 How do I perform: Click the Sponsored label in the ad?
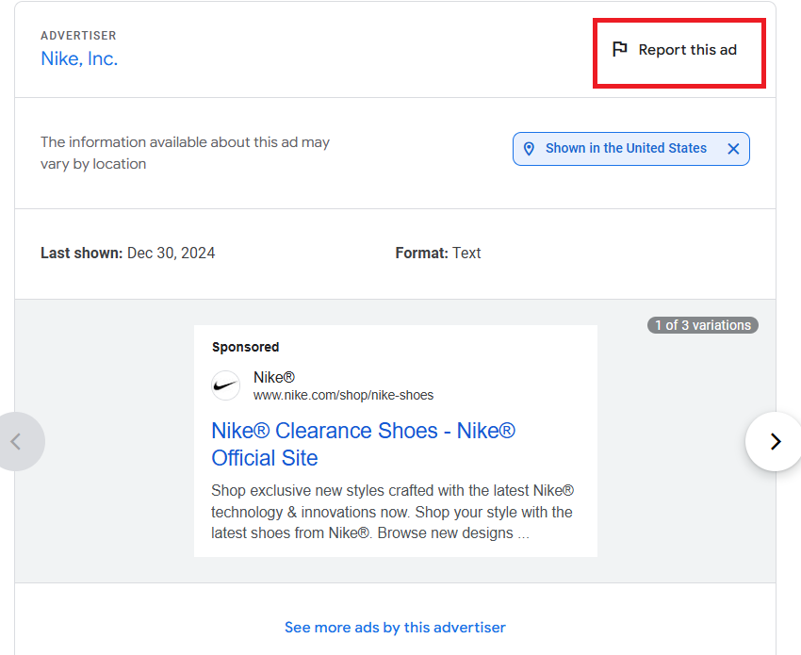(245, 347)
